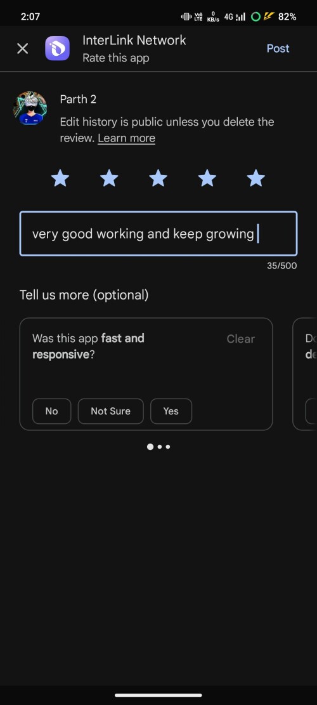Tap the Parth 2 profile avatar
The image size is (317, 705).
coord(30,109)
